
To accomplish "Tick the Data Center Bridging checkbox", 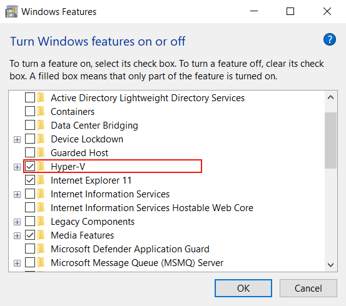I will [x=30, y=125].
